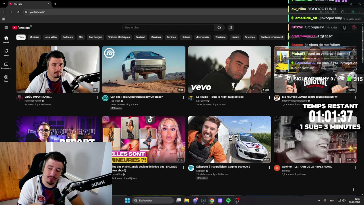The width and height of the screenshot is (364, 205).
Task: Open the La Fouine Toute la Night title
Action: [220, 97]
